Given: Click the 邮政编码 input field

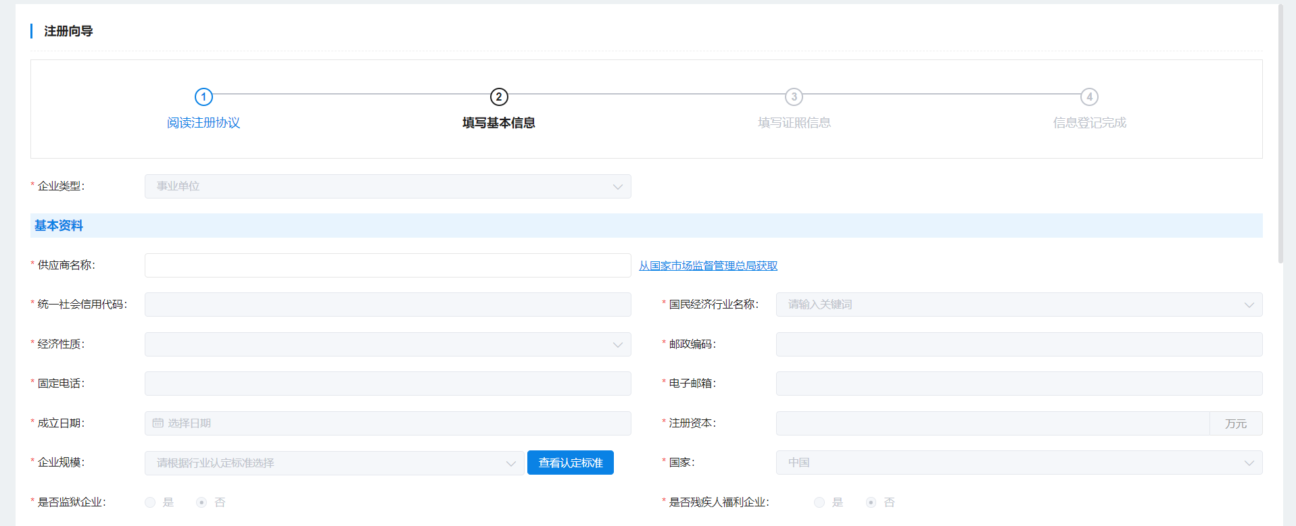Looking at the screenshot, I should click(1019, 344).
